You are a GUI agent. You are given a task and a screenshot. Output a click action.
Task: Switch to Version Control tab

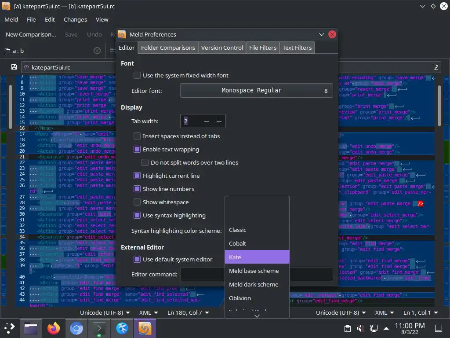click(x=222, y=48)
